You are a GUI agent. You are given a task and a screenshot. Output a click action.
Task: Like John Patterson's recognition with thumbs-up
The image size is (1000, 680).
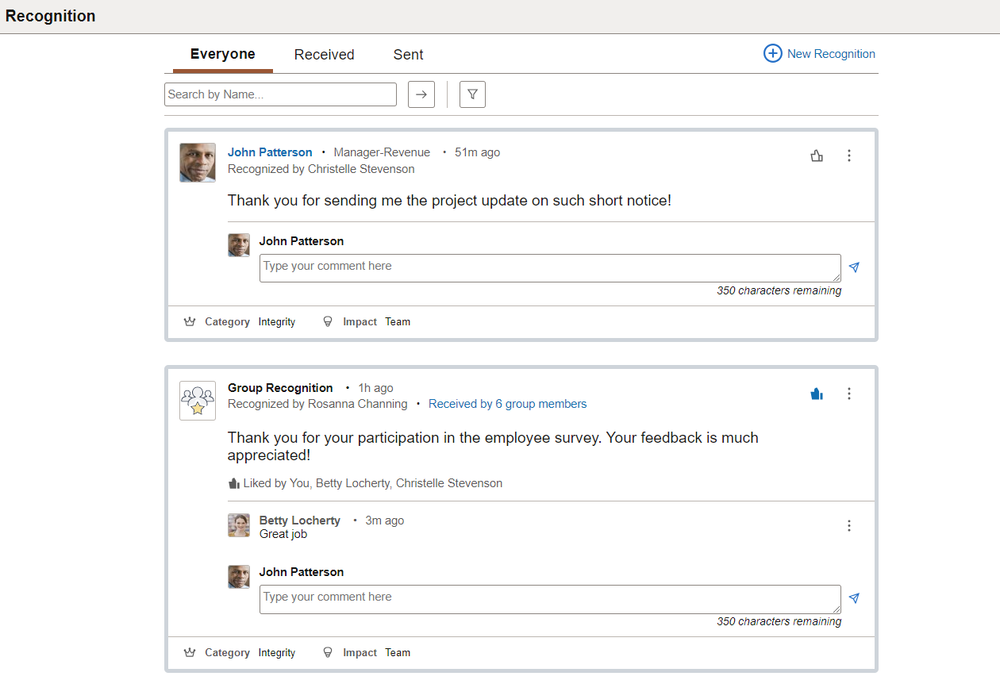click(817, 156)
